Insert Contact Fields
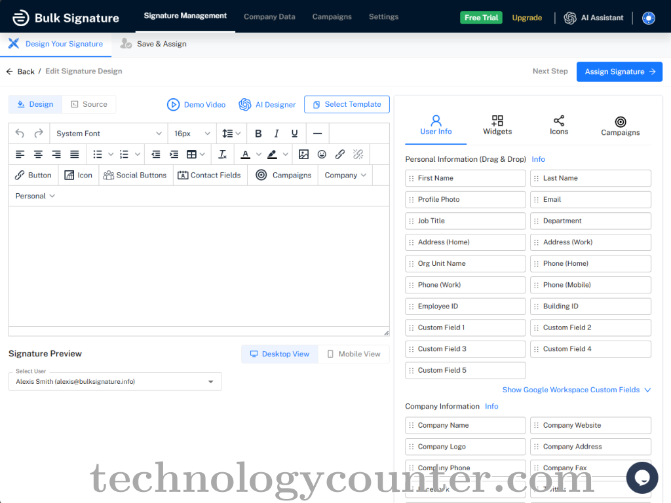 coord(210,176)
